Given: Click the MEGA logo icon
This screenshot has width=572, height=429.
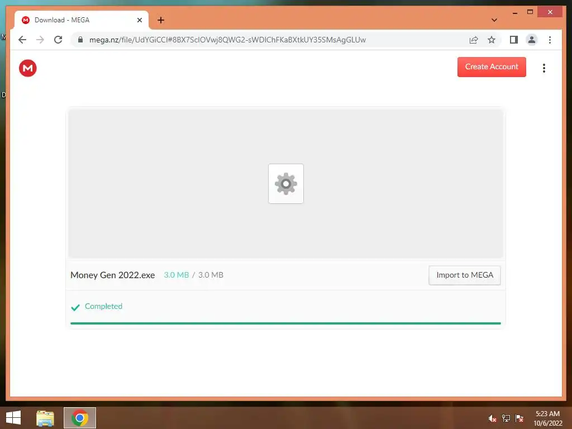Looking at the screenshot, I should tap(28, 68).
